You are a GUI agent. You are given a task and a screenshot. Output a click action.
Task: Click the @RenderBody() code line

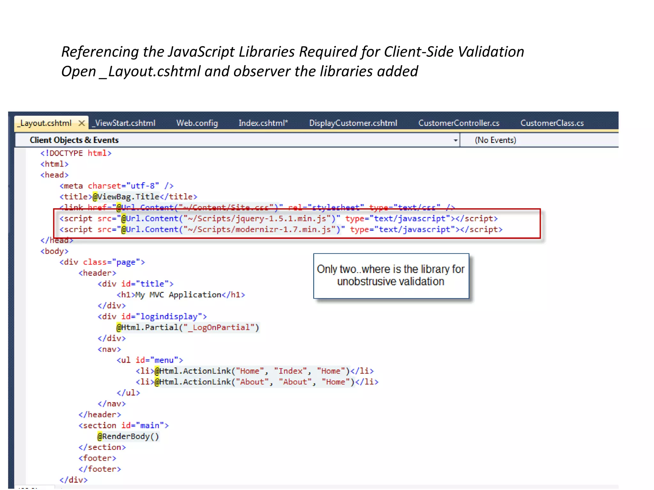point(128,436)
